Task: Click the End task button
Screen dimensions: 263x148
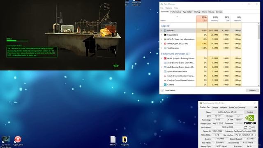Action: click(x=252, y=90)
